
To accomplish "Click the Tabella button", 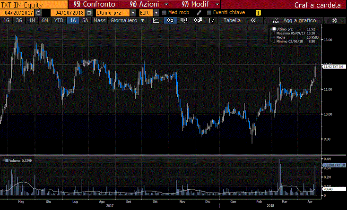I will click(232, 21).
